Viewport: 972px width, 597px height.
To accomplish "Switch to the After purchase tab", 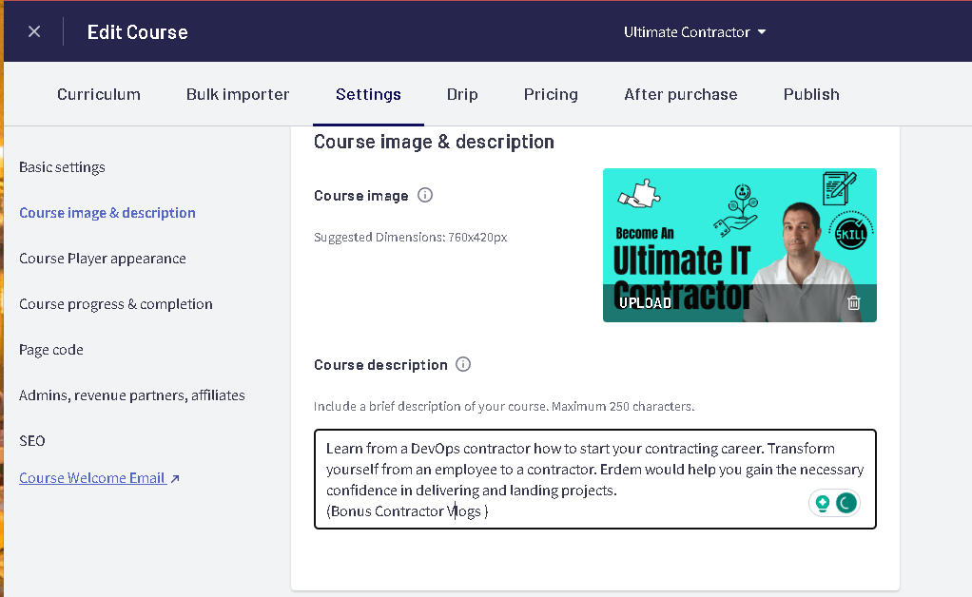I will (x=681, y=94).
